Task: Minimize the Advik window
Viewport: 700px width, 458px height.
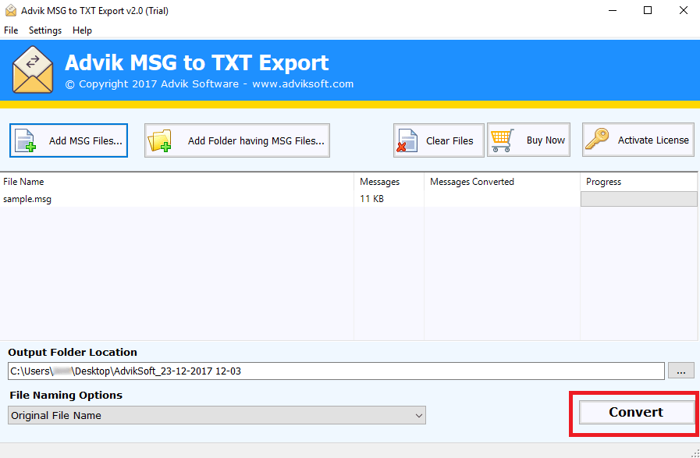Action: click(x=613, y=11)
